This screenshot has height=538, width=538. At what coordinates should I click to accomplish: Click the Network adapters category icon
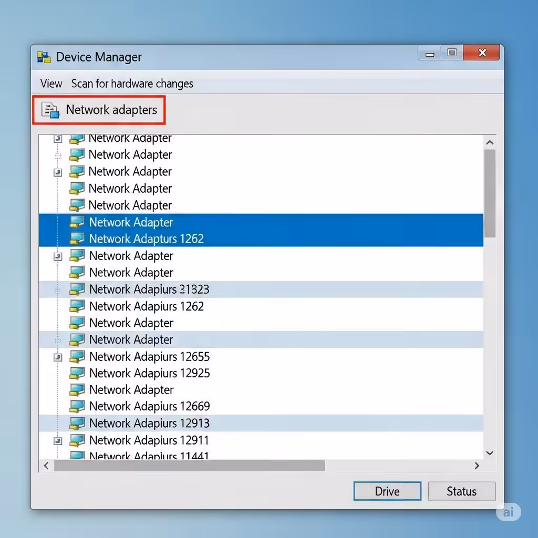pos(50,110)
